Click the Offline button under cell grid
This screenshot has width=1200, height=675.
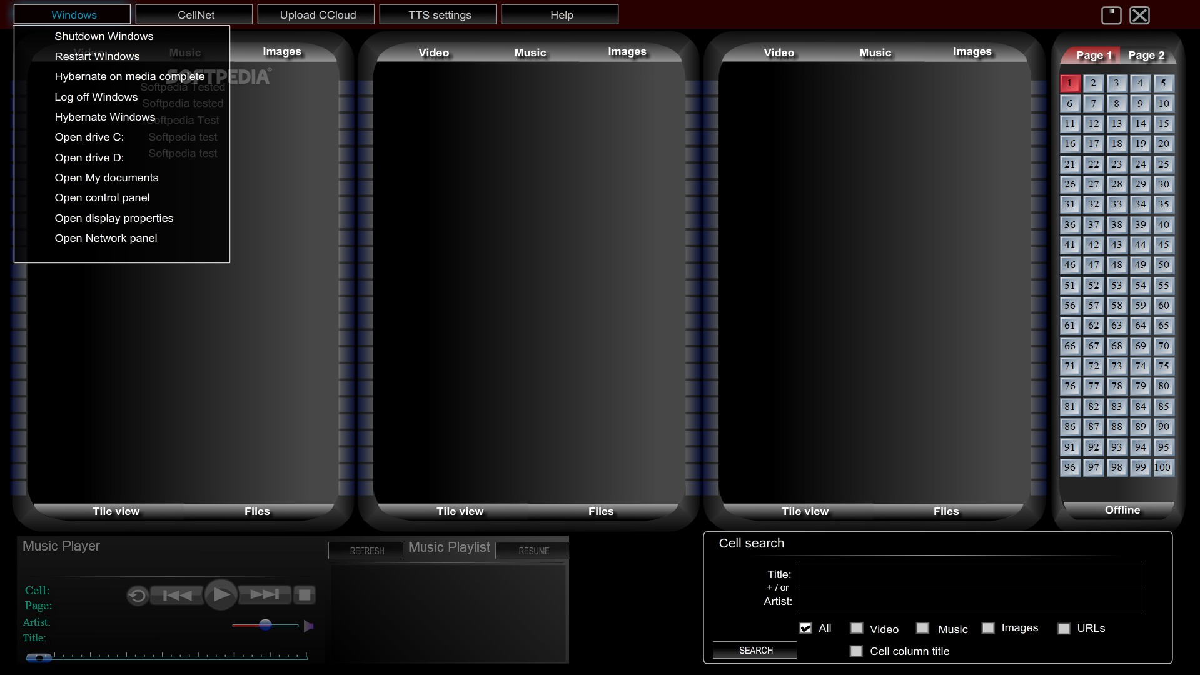tap(1122, 510)
